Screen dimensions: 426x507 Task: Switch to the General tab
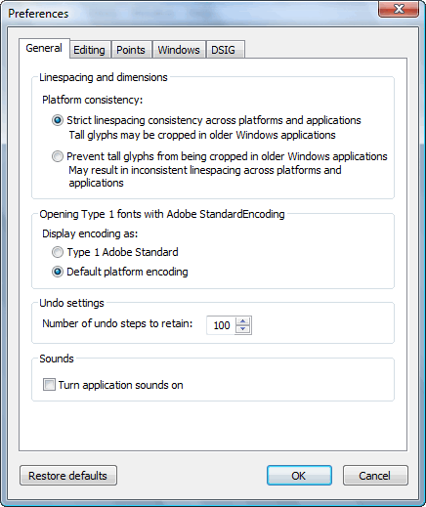(x=44, y=48)
